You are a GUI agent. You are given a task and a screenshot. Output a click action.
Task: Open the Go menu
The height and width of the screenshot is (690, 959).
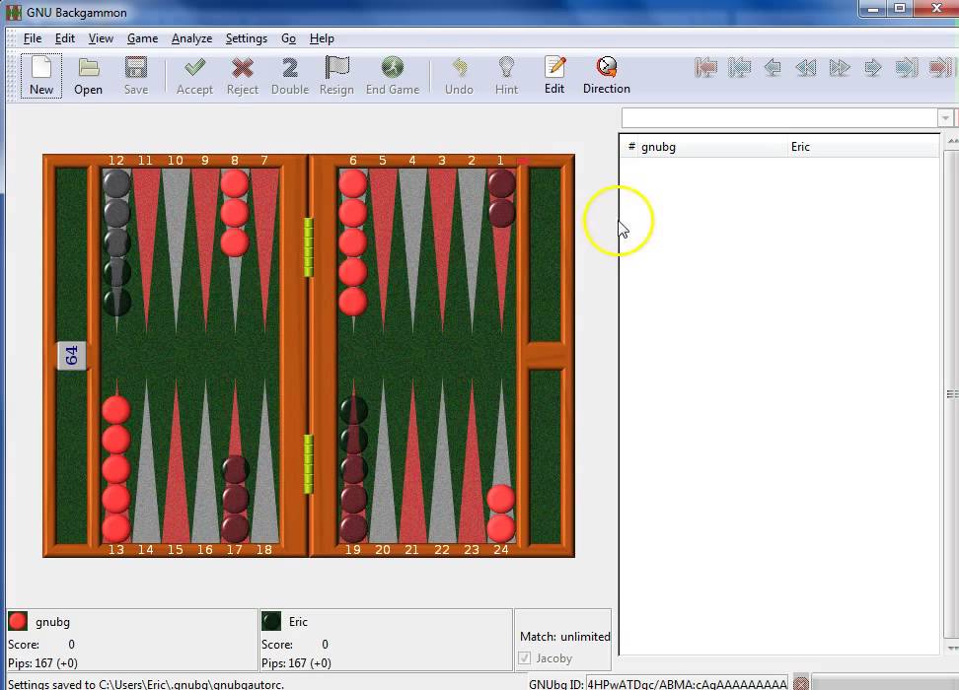point(289,38)
